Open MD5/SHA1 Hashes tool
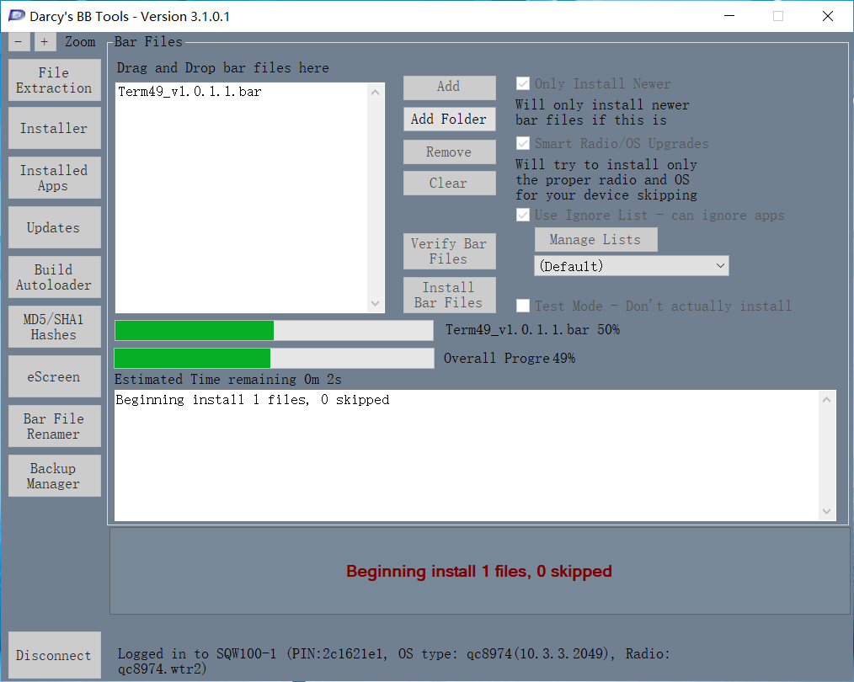 pyautogui.click(x=54, y=327)
